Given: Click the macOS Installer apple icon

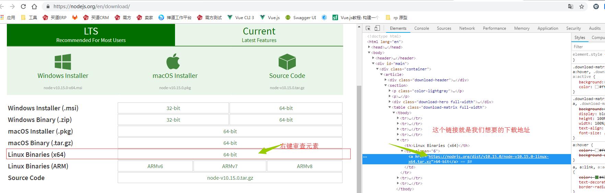Looking at the screenshot, I should click(173, 62).
